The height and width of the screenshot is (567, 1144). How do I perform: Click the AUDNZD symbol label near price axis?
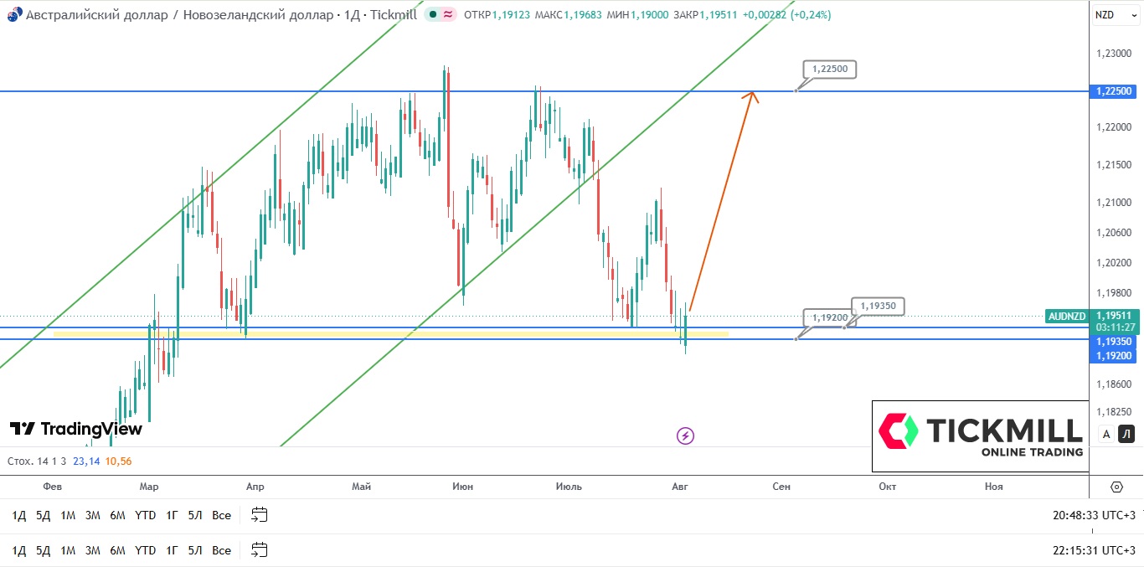click(x=1067, y=317)
